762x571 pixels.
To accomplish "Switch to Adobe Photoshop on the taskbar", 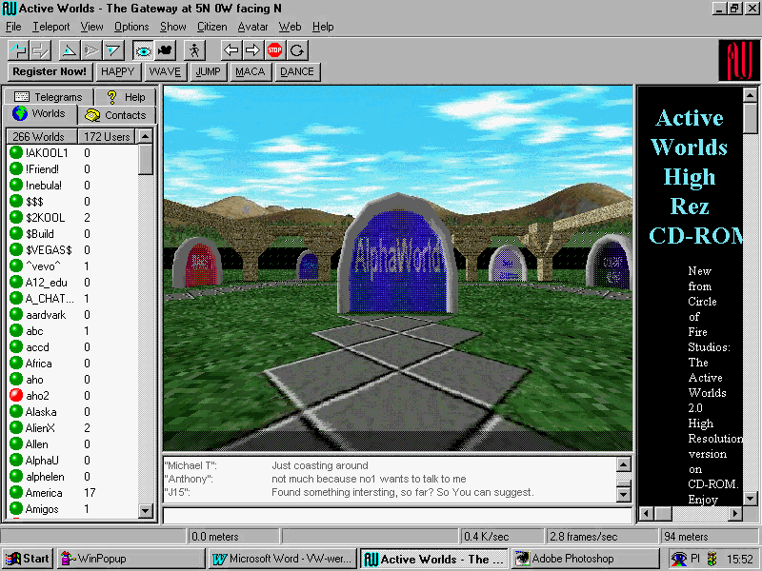I will [584, 559].
